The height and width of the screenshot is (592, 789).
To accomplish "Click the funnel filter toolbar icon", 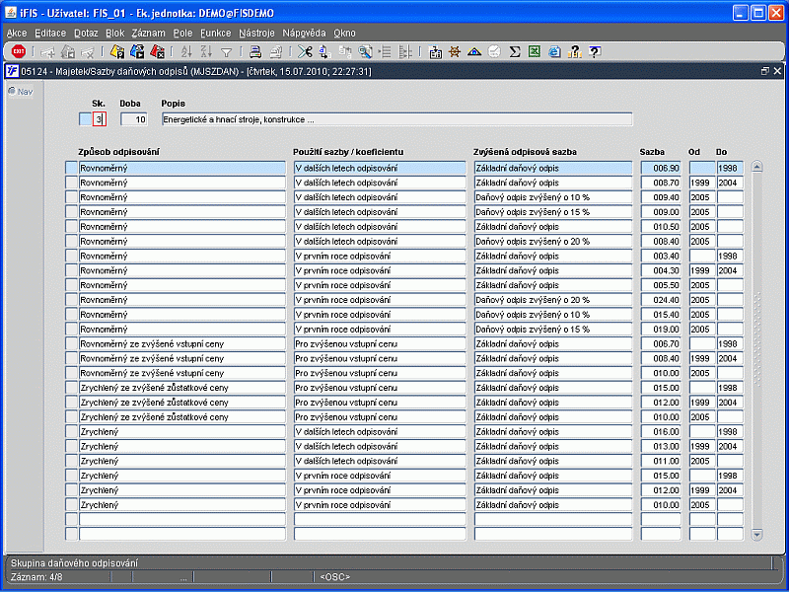I will 226,52.
